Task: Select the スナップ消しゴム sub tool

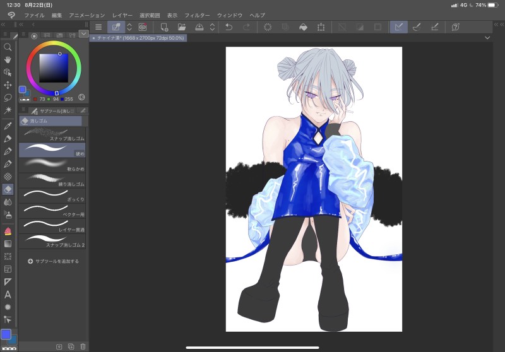Action: 52,135
